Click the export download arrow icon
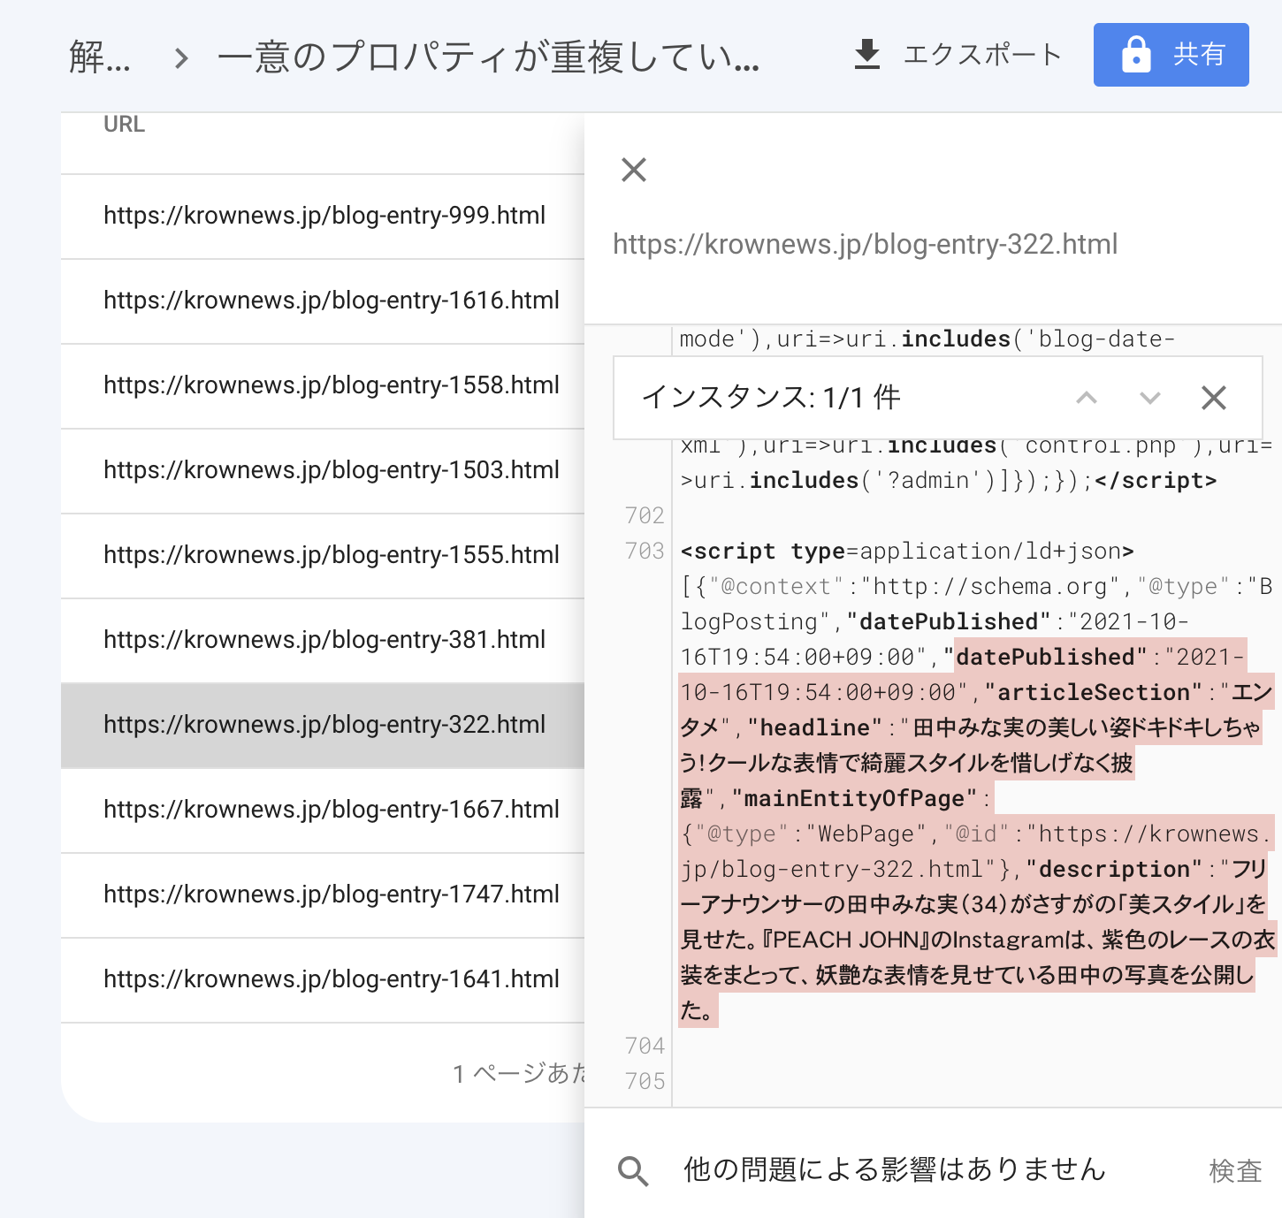 [x=867, y=55]
